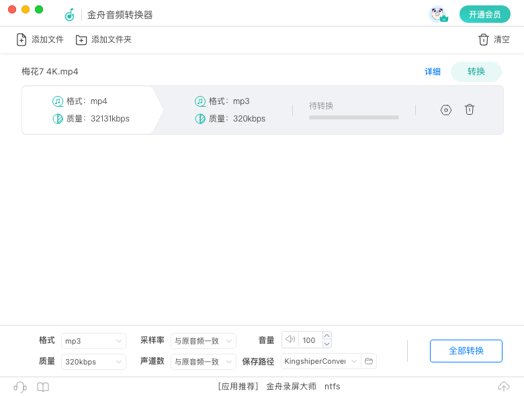Click the 金舟音频转换器 title text
This screenshot has height=396, width=524.
coord(120,15)
